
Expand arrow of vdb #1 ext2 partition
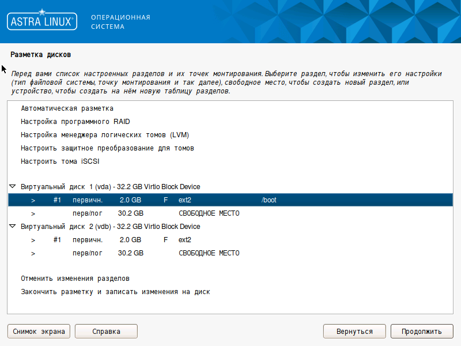(x=33, y=240)
